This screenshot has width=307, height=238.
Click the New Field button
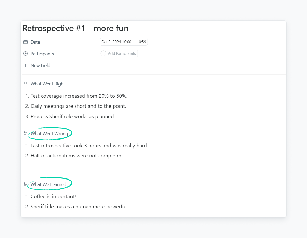click(x=40, y=65)
